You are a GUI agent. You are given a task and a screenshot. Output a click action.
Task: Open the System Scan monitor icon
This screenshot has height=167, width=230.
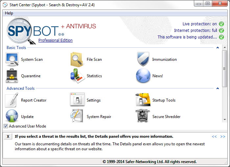[12, 60]
